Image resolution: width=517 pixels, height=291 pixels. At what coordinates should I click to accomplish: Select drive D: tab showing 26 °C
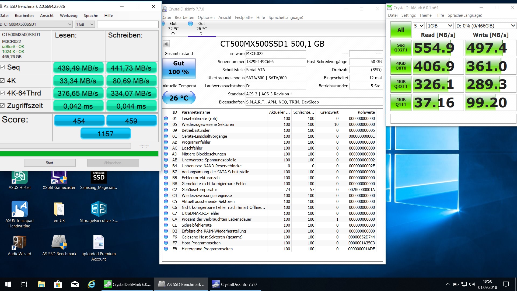(201, 29)
